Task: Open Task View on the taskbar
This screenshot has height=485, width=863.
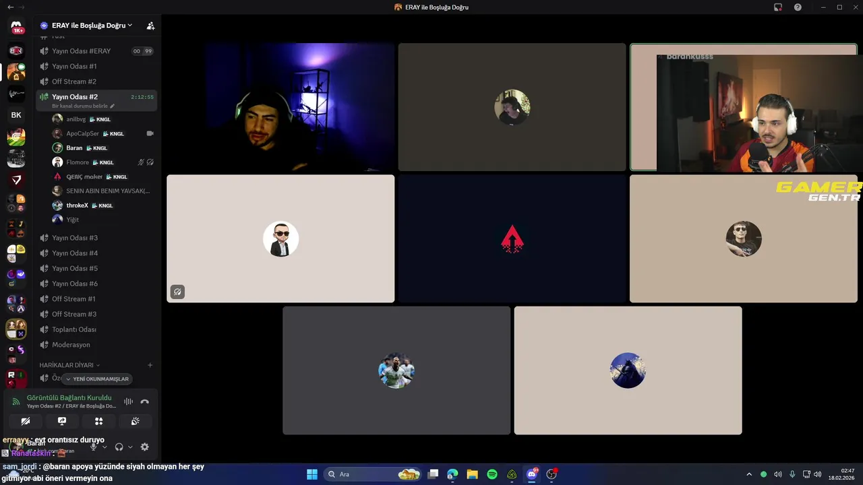Action: click(433, 474)
